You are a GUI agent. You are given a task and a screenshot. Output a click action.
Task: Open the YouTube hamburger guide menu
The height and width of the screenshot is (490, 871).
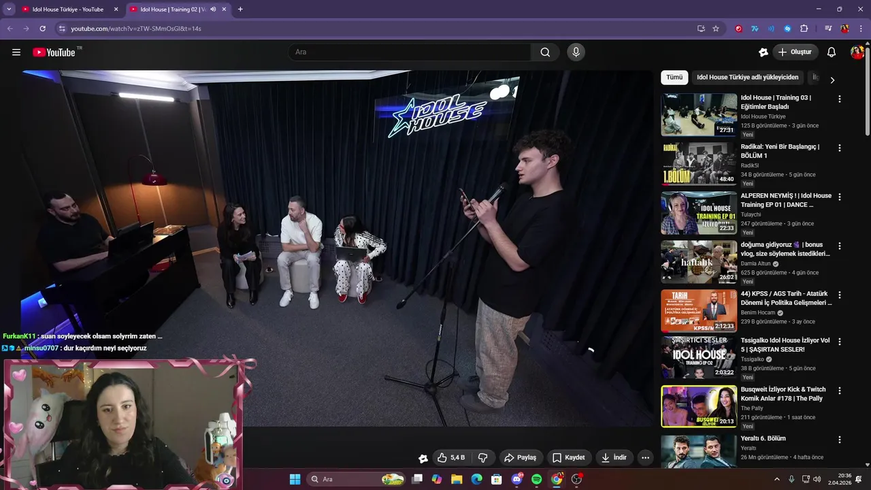(16, 52)
